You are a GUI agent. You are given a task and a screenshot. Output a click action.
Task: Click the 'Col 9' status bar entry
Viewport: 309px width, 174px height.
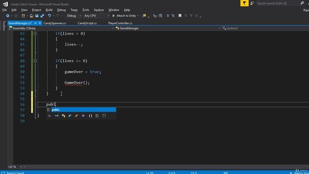pos(172,173)
